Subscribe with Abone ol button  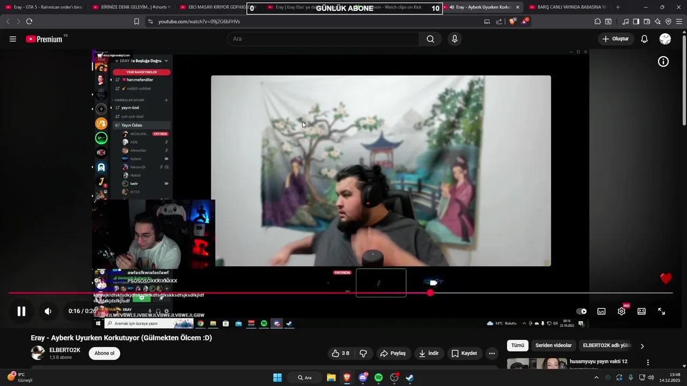[x=105, y=353]
